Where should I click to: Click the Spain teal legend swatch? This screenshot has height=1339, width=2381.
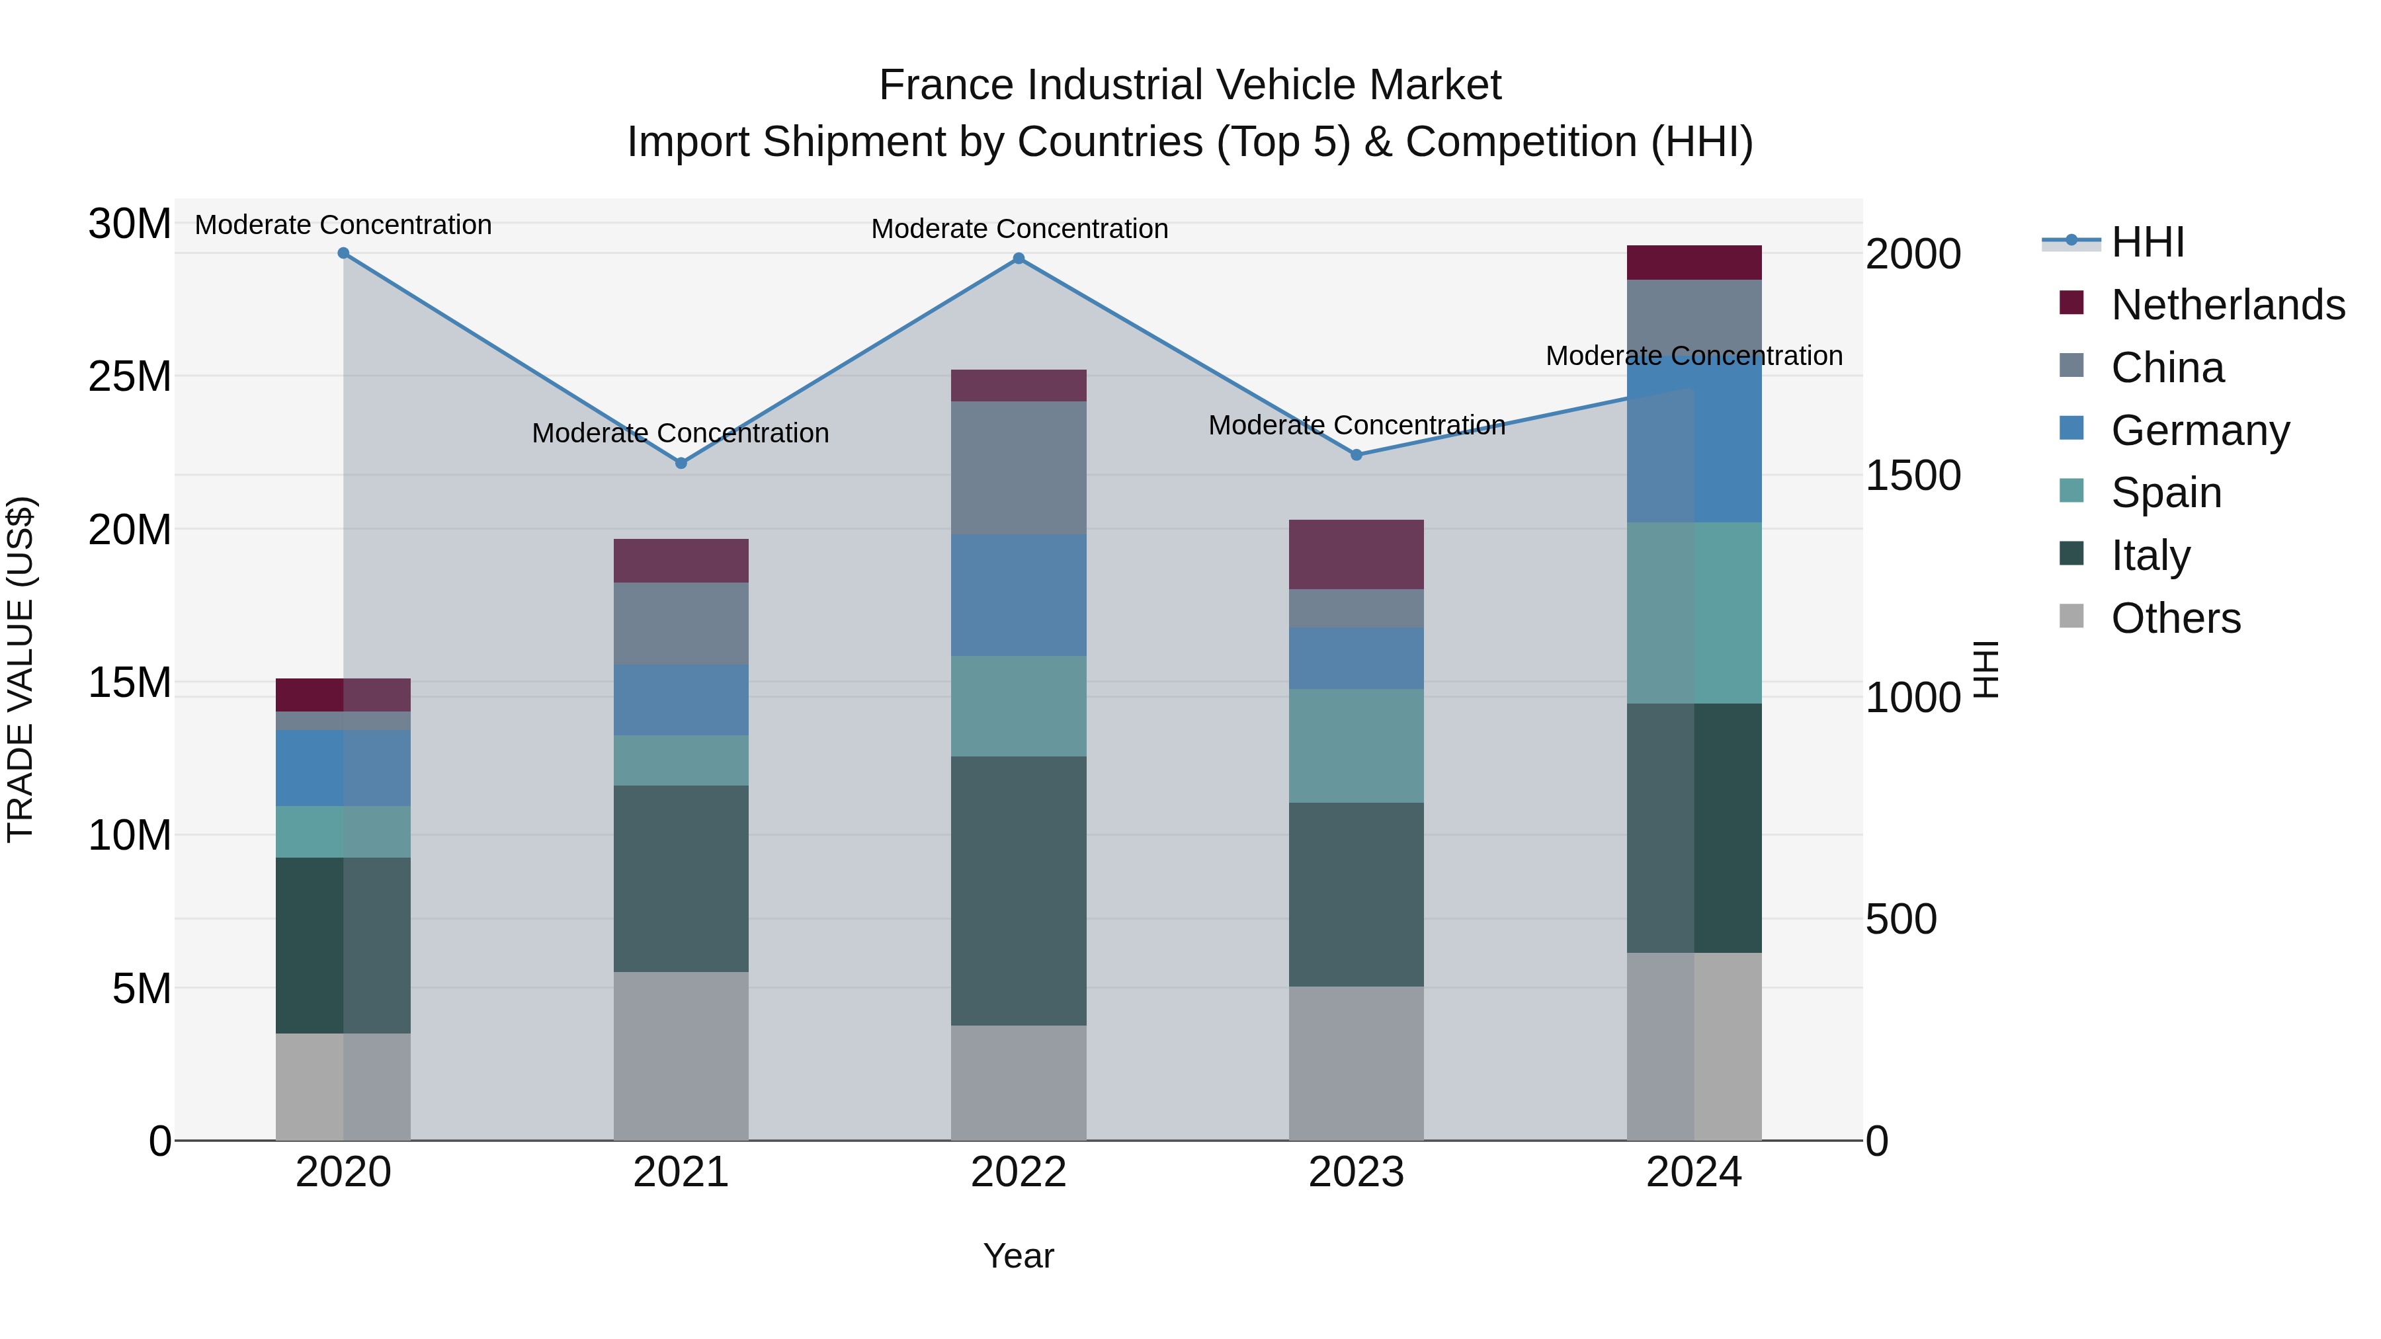click(x=2071, y=491)
